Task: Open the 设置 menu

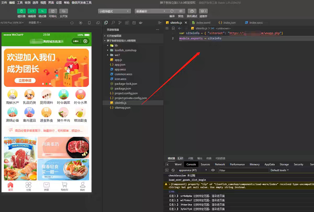Action: coord(59,3)
